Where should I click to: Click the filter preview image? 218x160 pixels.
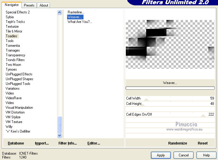(x=170, y=44)
